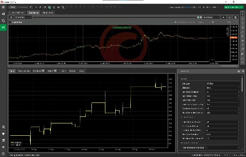Start the backtest with the play button
The width and height of the screenshot is (246, 157).
223,17
